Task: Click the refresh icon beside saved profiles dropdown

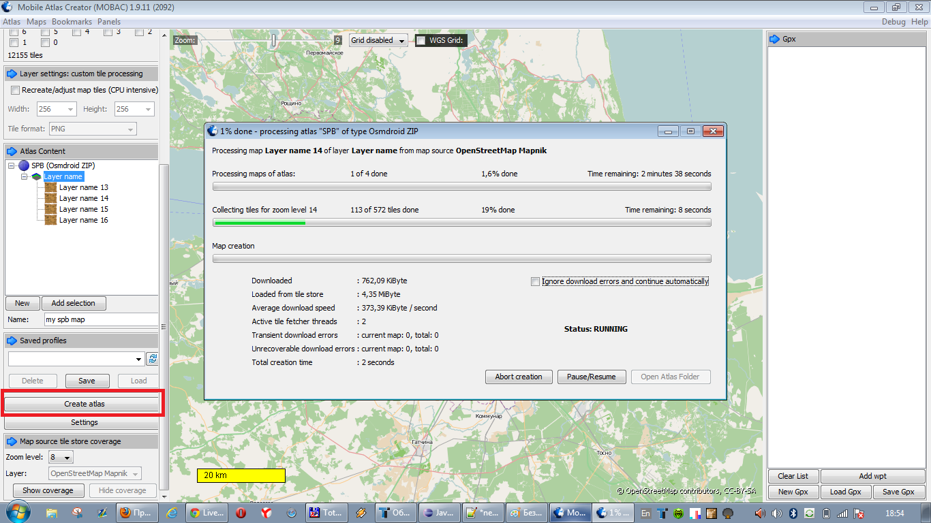Action: click(153, 359)
